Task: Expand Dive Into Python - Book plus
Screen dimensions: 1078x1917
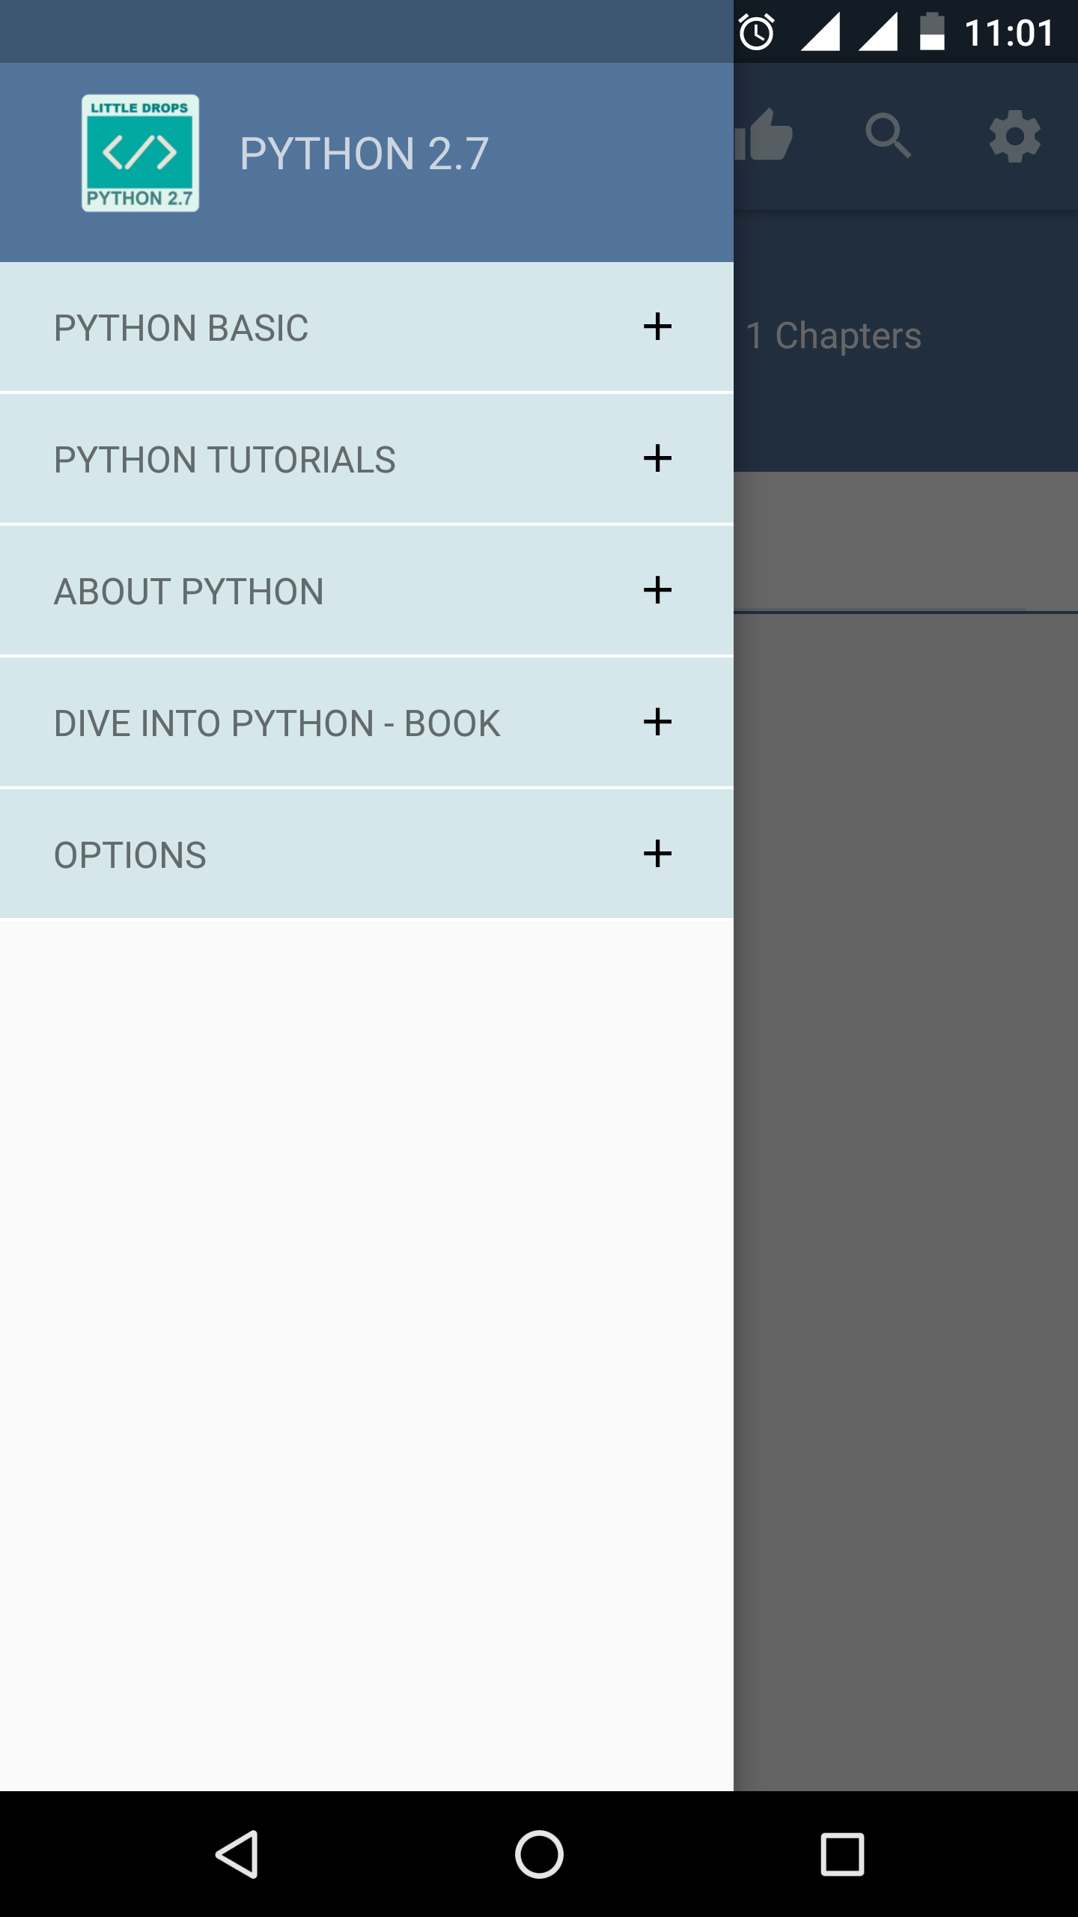Action: [657, 722]
